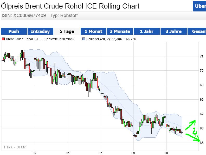Switch to Intraday view
206x155 pixels.
point(40,31)
